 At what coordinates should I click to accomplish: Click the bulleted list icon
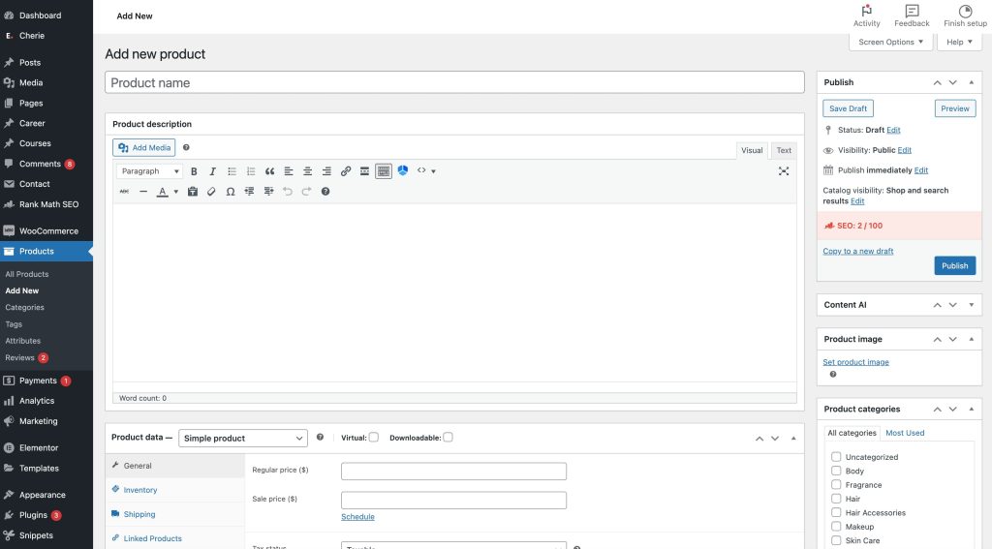coord(232,171)
